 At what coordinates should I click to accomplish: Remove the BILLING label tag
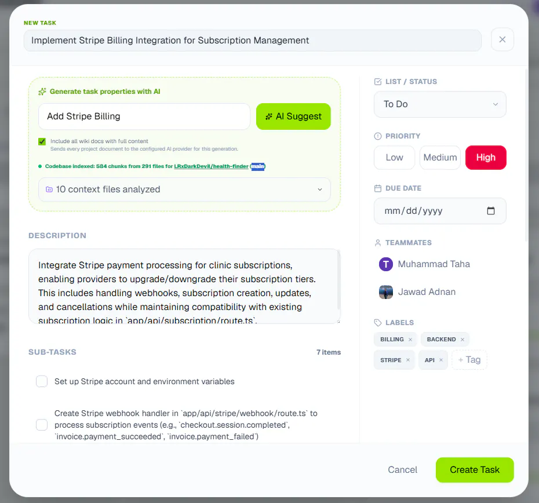coord(410,340)
